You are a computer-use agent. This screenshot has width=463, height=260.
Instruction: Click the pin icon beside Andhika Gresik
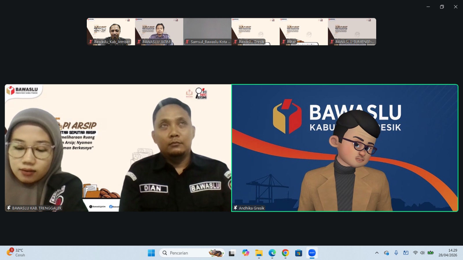(236, 208)
